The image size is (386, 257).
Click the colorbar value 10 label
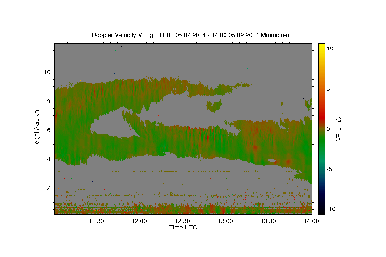pos(330,49)
